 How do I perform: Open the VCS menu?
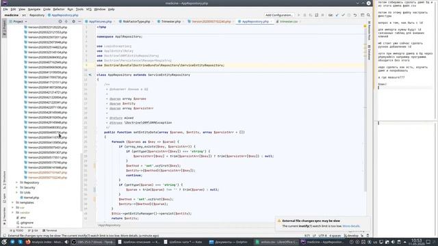pos(89,9)
